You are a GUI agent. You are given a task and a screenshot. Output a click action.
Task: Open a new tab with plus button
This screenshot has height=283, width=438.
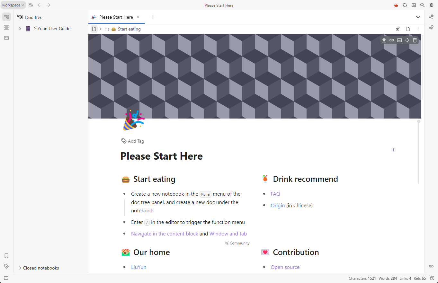pyautogui.click(x=153, y=17)
